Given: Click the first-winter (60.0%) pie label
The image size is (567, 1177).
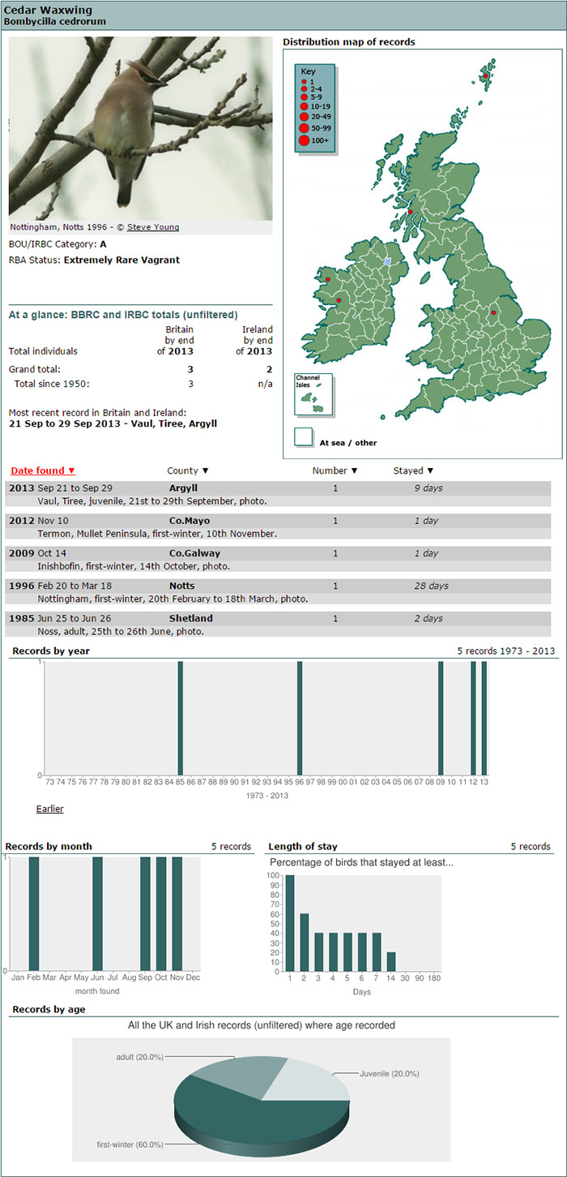Looking at the screenshot, I should pos(130,1145).
